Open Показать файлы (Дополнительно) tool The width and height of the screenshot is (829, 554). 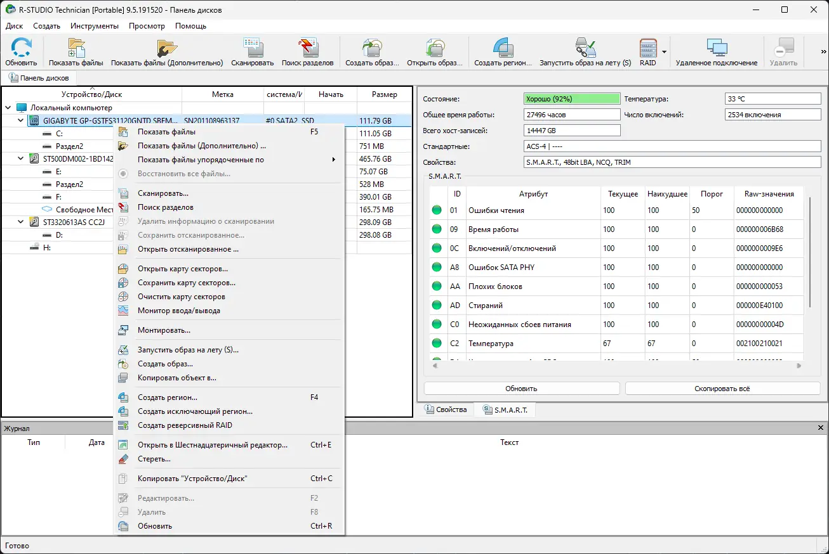click(166, 51)
